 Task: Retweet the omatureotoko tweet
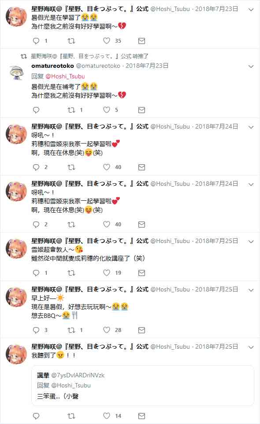(x=71, y=110)
